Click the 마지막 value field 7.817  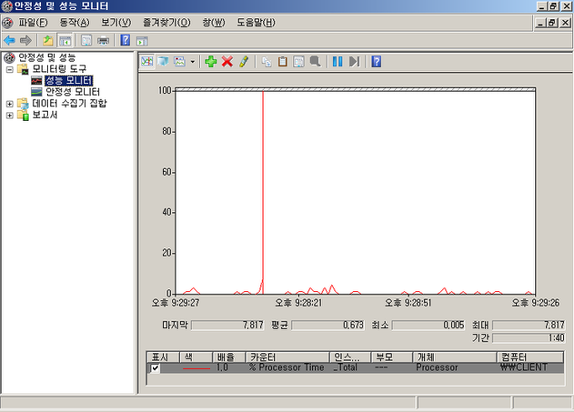227,326
